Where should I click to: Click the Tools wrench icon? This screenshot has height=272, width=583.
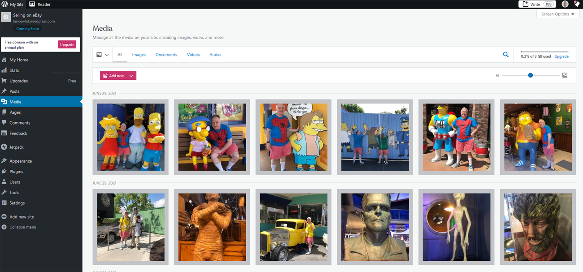(x=4, y=192)
